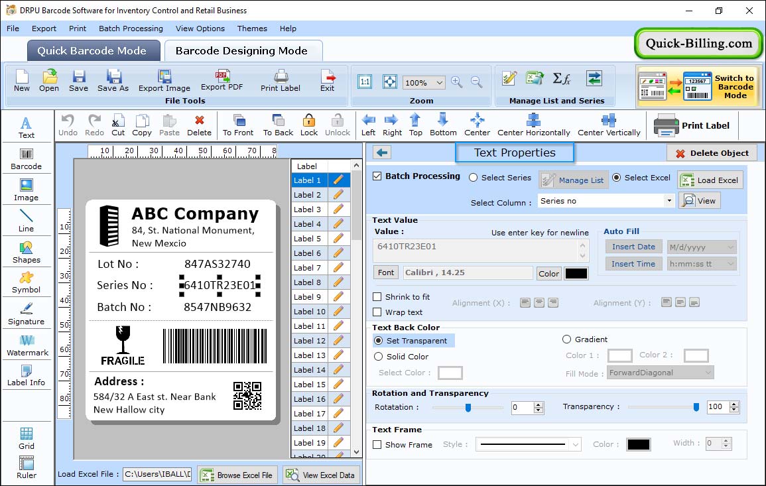
Task: Select the Barcode tool in sidebar
Action: tap(27, 159)
